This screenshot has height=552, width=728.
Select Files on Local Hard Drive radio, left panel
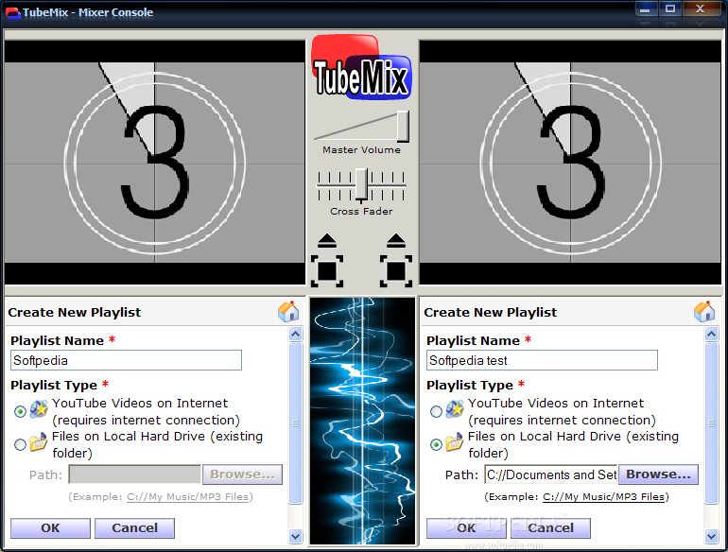click(20, 445)
